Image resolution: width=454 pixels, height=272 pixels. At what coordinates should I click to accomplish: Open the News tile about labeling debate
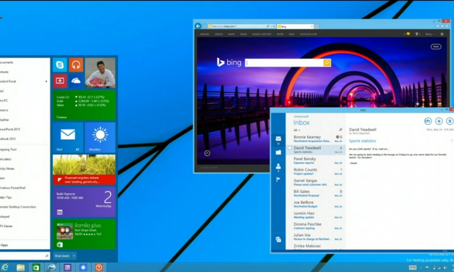pyautogui.click(x=84, y=169)
